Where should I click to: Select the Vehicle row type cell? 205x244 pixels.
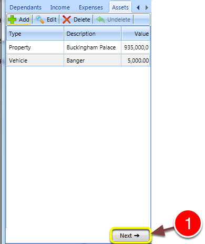click(35, 60)
